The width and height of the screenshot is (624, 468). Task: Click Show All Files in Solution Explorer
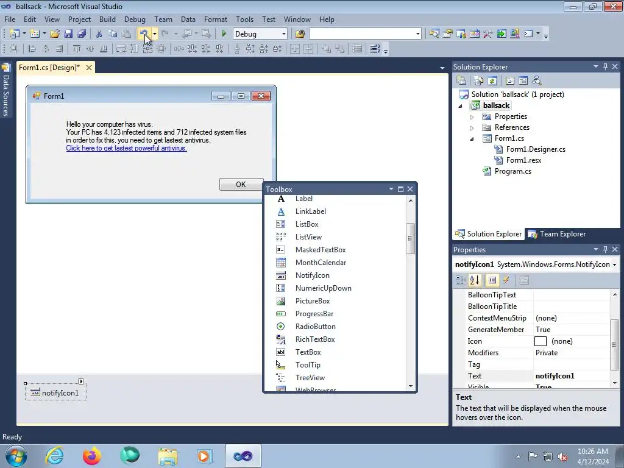coord(479,81)
